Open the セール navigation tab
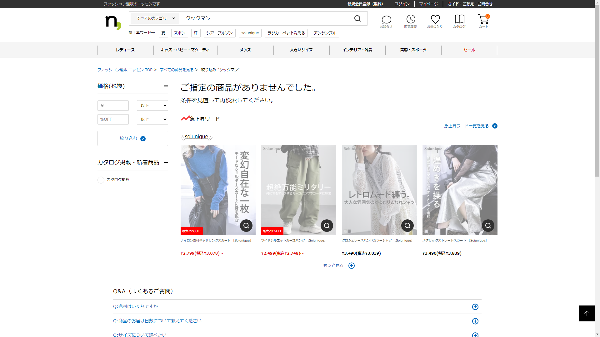Screen dimensions: 600x337 469,50
